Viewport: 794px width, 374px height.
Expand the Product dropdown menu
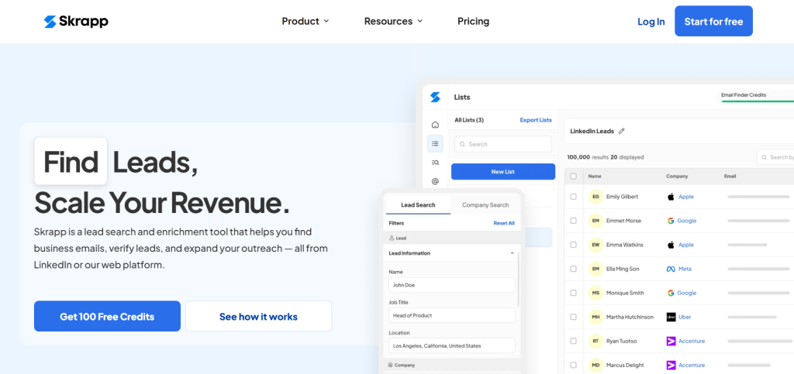[306, 22]
